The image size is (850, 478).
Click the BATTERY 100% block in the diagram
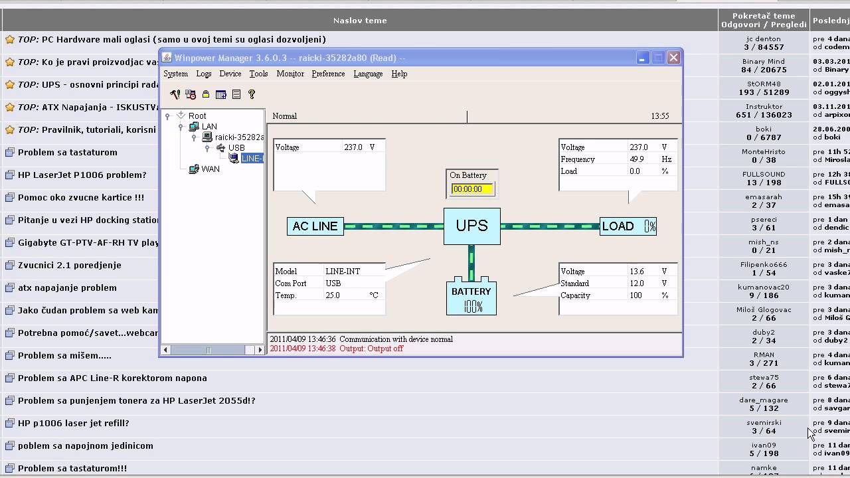click(x=471, y=297)
